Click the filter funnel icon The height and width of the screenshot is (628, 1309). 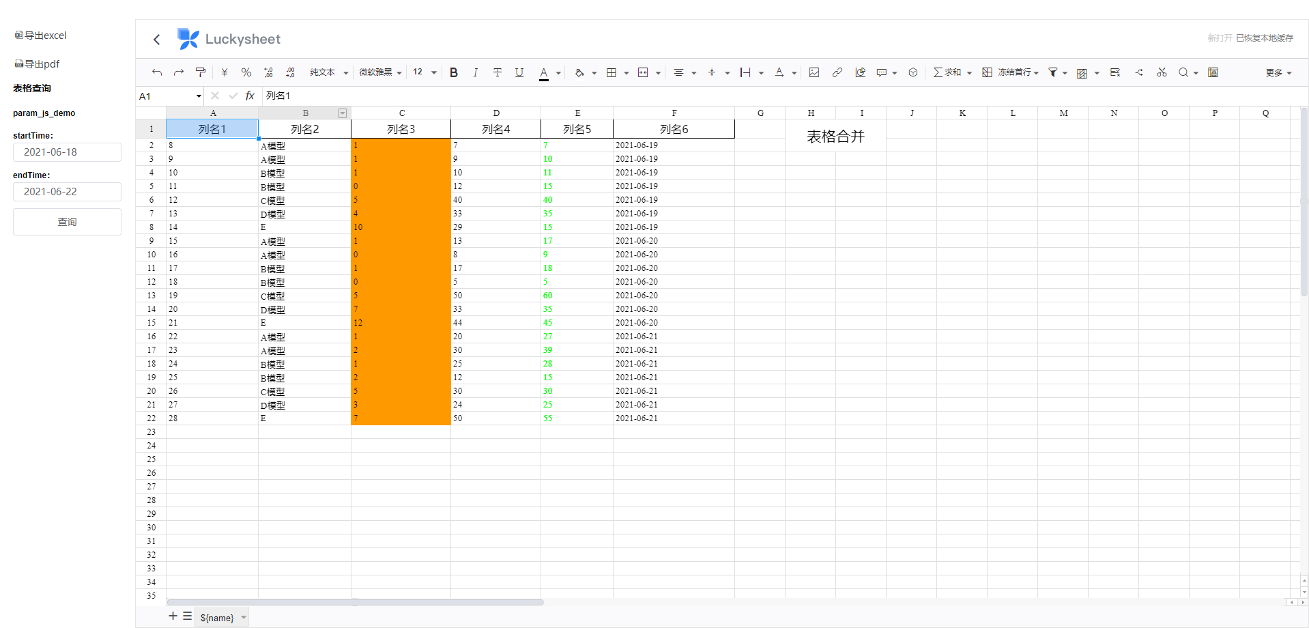(x=1053, y=72)
